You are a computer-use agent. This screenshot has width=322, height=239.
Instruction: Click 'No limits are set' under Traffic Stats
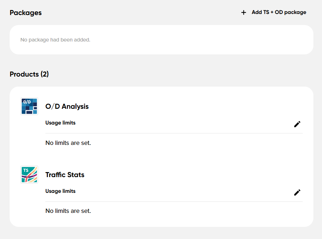pyautogui.click(x=68, y=211)
